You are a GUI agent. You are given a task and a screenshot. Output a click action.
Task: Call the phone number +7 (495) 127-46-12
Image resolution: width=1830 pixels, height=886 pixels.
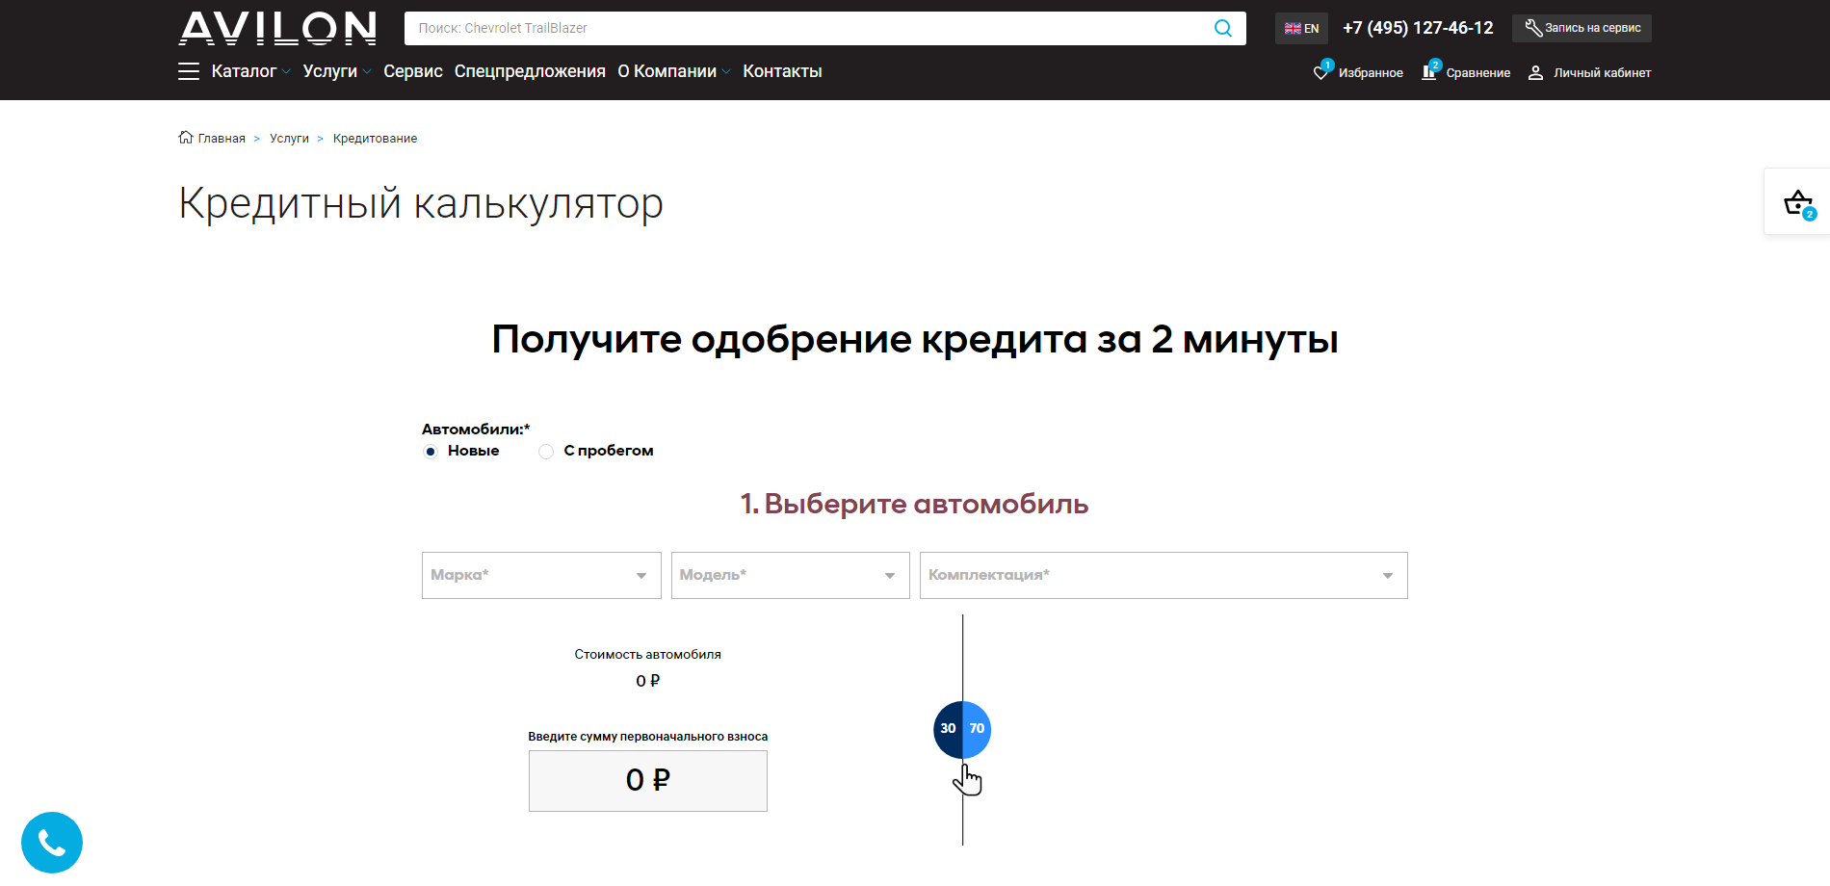pyautogui.click(x=1418, y=28)
